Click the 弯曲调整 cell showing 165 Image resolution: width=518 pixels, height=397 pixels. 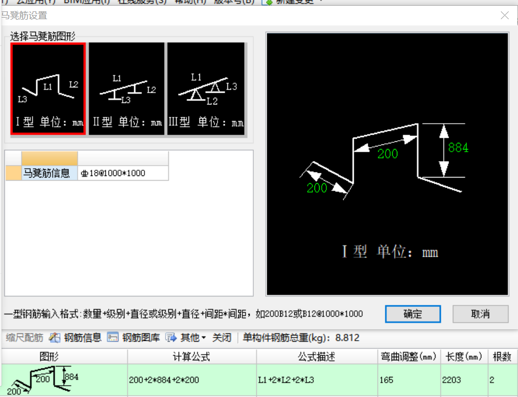(409, 379)
